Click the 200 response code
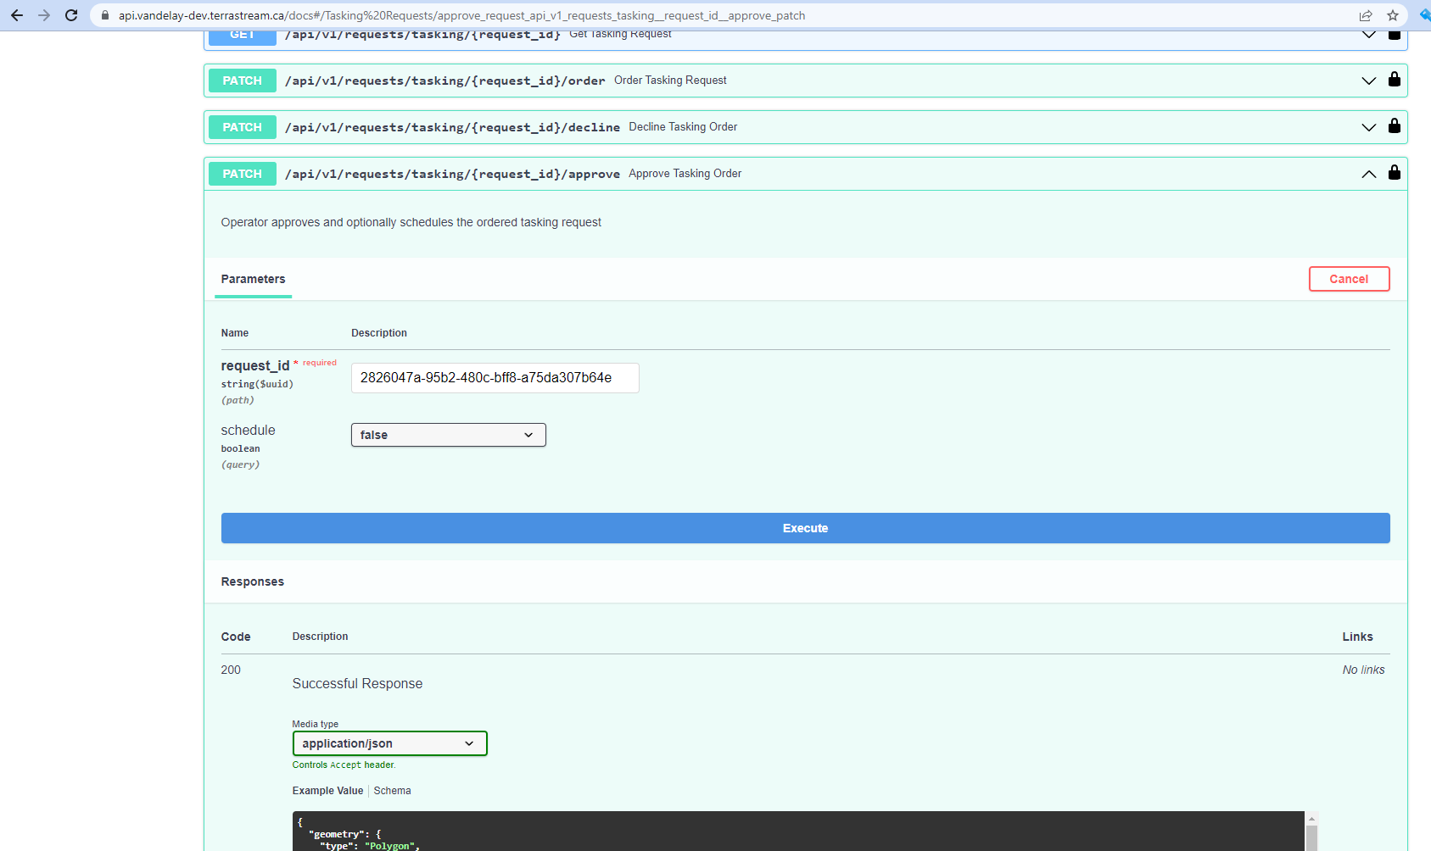1431x851 pixels. [x=231, y=670]
